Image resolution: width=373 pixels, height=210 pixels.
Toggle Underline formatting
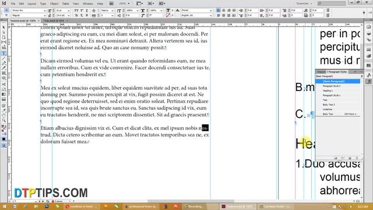(x=87, y=10)
